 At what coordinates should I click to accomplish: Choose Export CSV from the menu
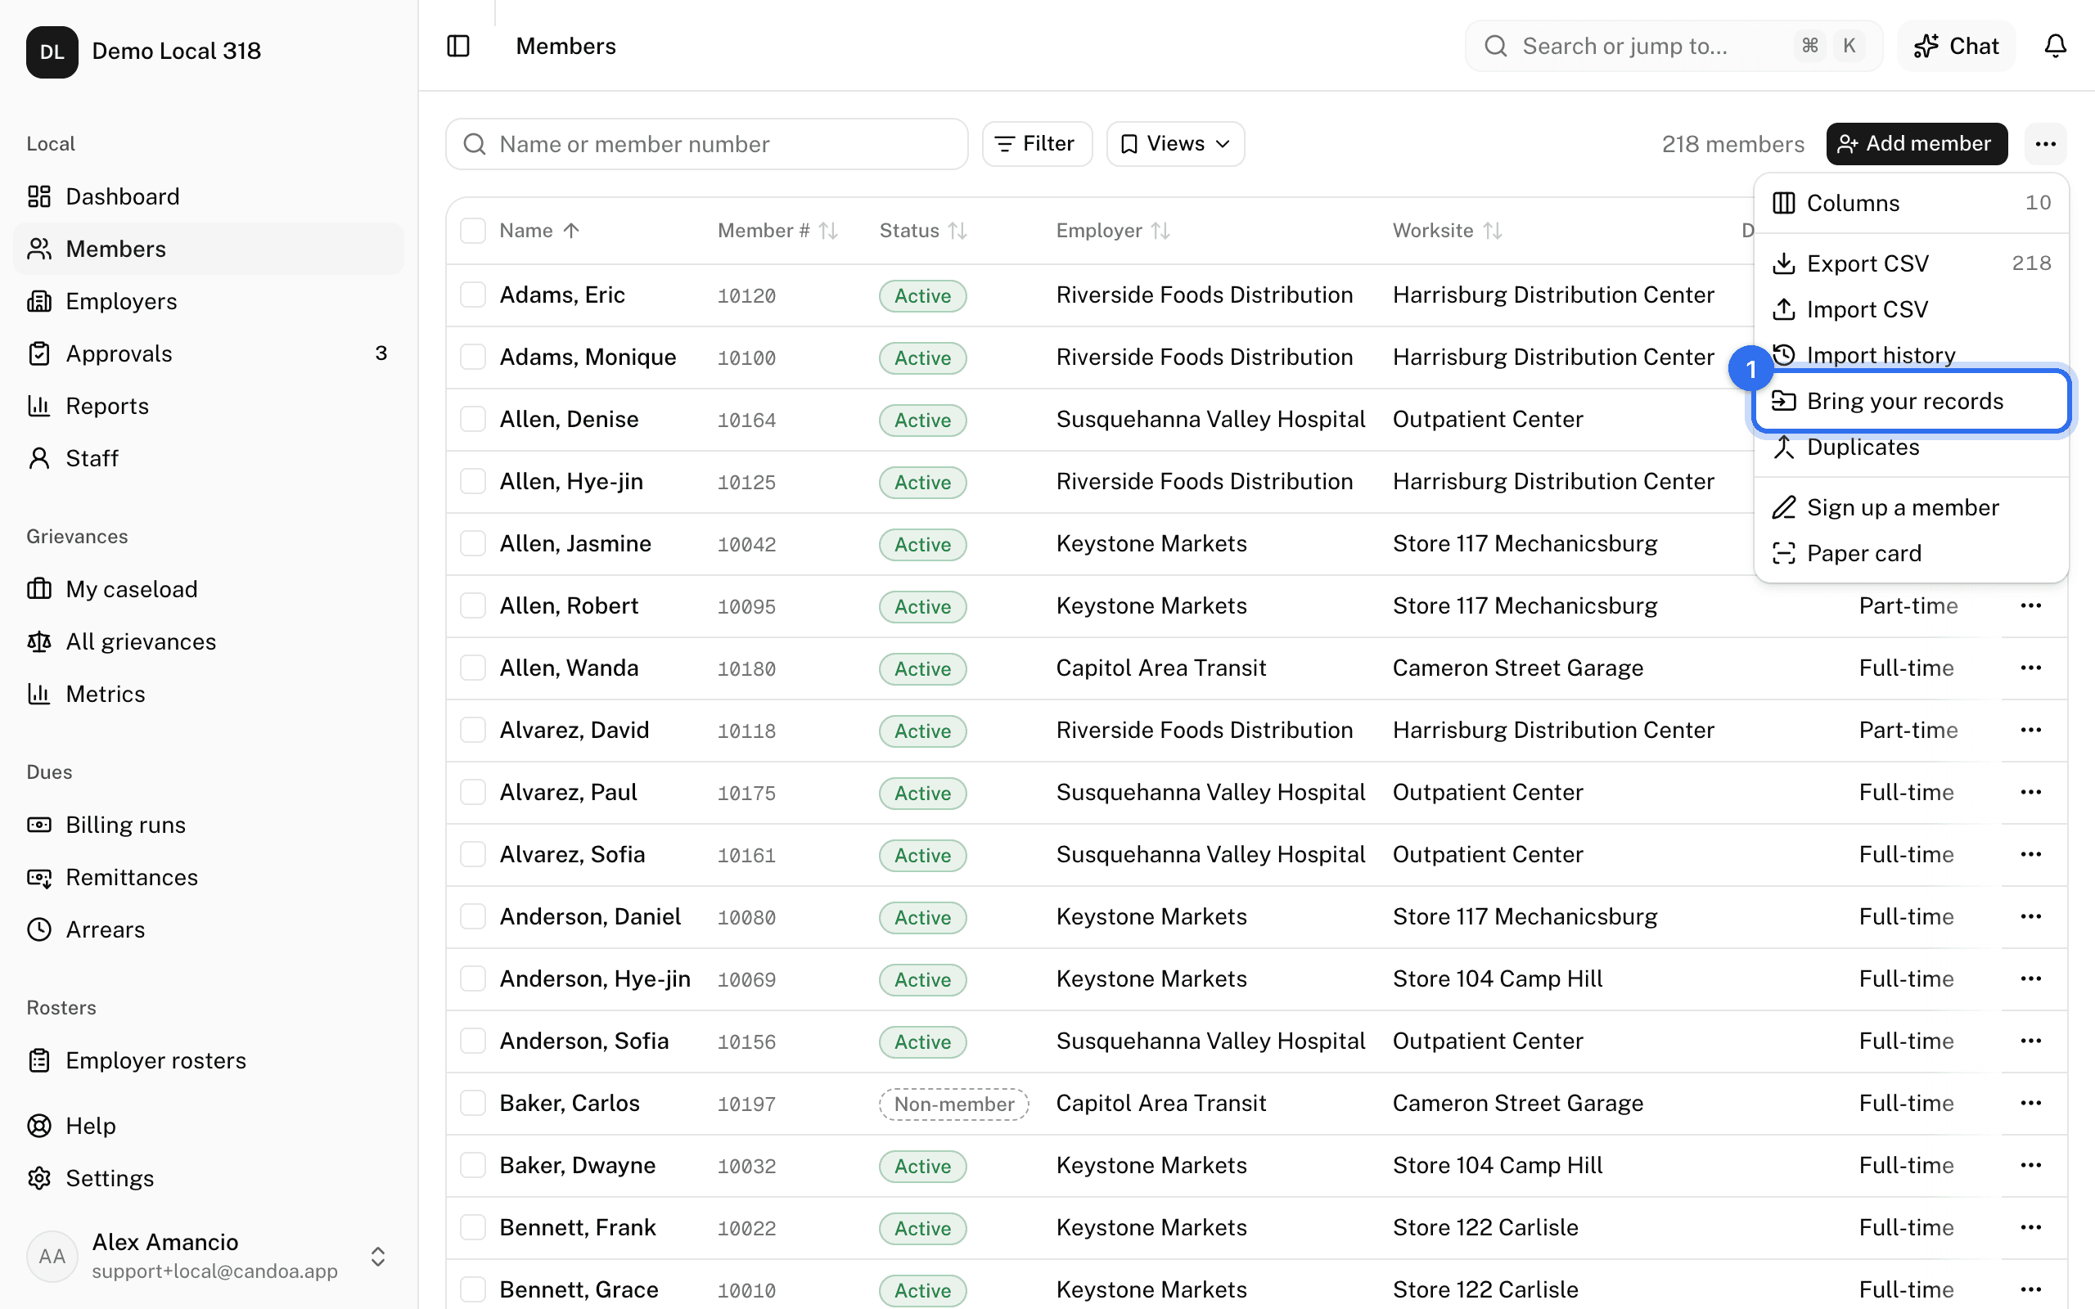[1912, 263]
